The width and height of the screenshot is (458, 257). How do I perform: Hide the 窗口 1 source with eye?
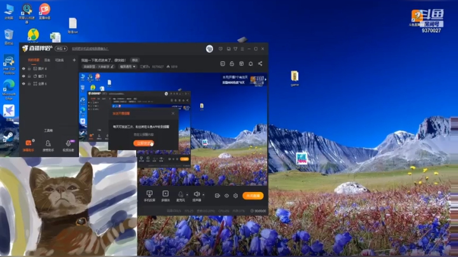24,76
